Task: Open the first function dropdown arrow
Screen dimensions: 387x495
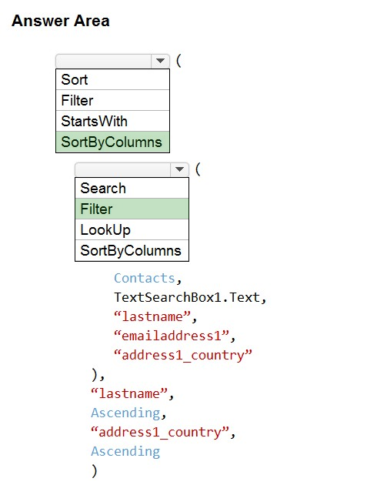Action: [x=160, y=61]
